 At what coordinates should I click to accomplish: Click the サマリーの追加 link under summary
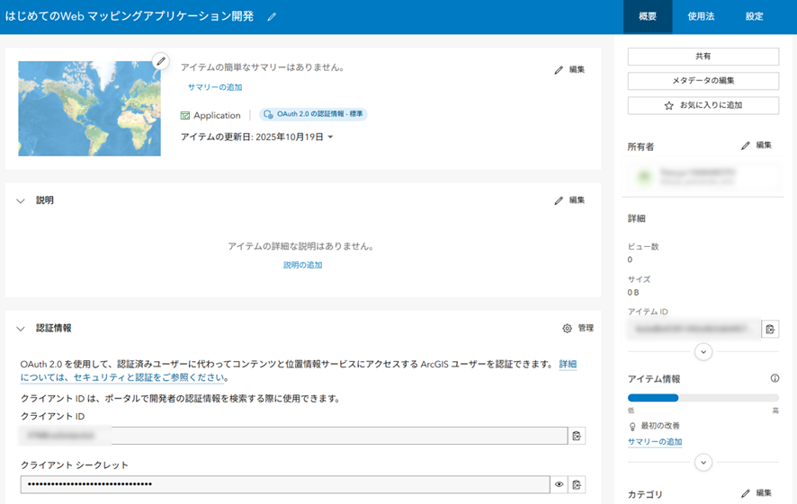pyautogui.click(x=215, y=87)
